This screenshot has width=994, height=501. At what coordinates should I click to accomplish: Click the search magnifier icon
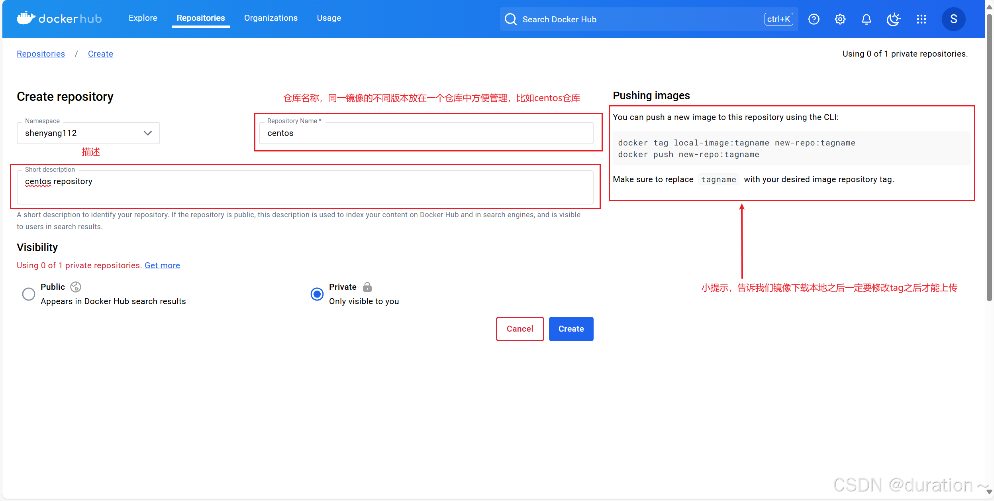510,19
